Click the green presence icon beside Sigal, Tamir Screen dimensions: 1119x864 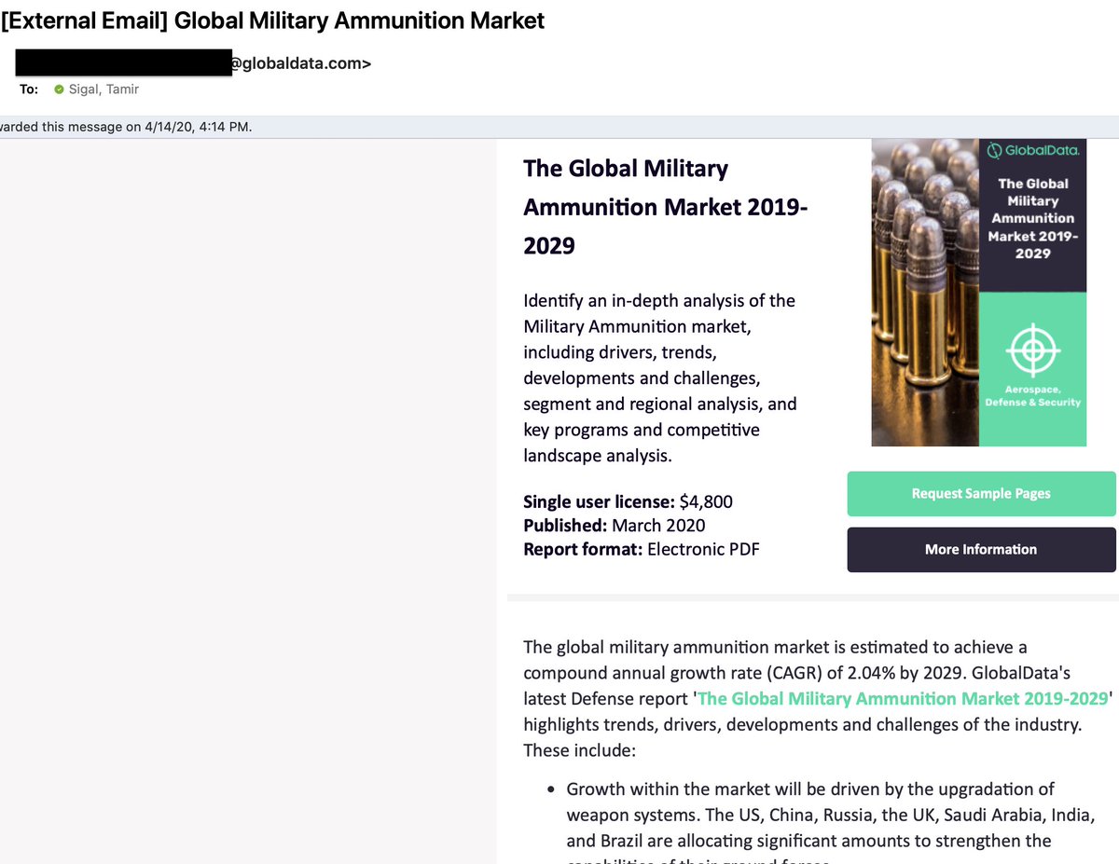(59, 89)
